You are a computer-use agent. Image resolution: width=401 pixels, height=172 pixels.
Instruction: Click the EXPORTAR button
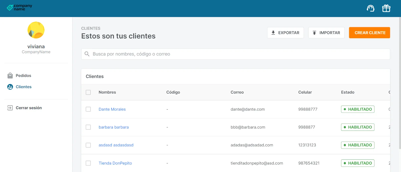pyautogui.click(x=285, y=33)
